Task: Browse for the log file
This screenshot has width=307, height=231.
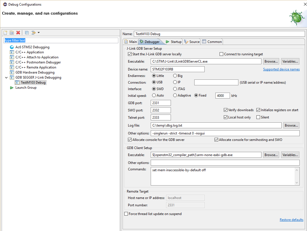Action: (291, 125)
